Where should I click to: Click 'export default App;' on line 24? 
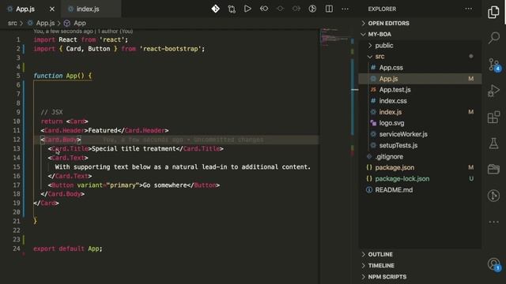pyautogui.click(x=68, y=248)
